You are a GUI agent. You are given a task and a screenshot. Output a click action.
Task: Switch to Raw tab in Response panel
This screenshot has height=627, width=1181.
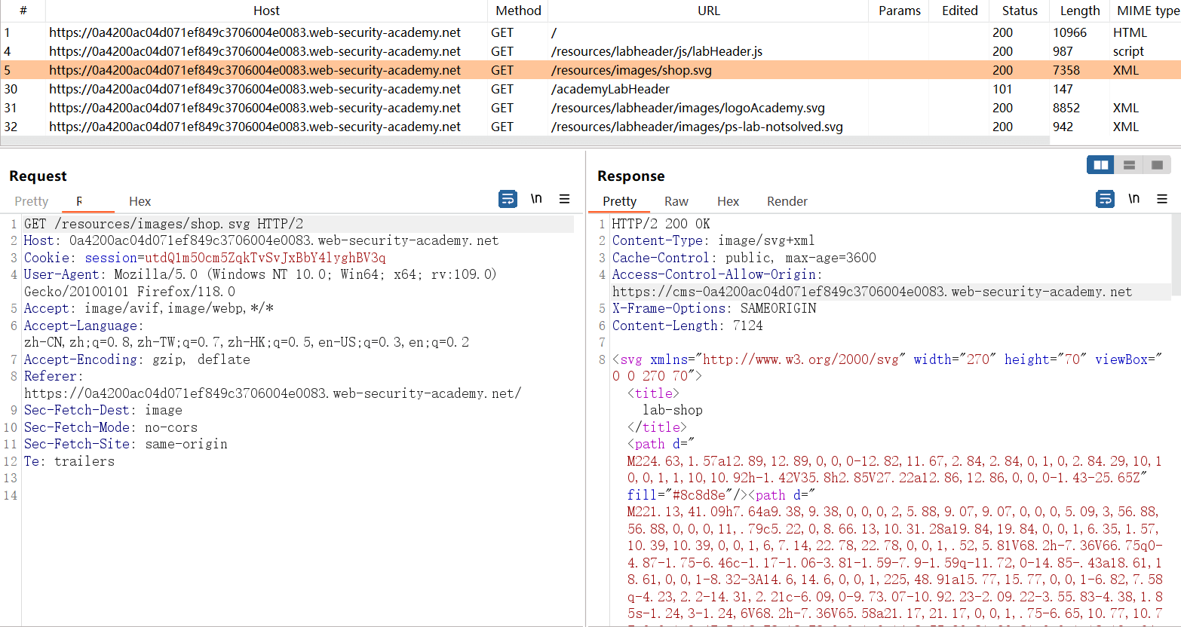pos(676,201)
